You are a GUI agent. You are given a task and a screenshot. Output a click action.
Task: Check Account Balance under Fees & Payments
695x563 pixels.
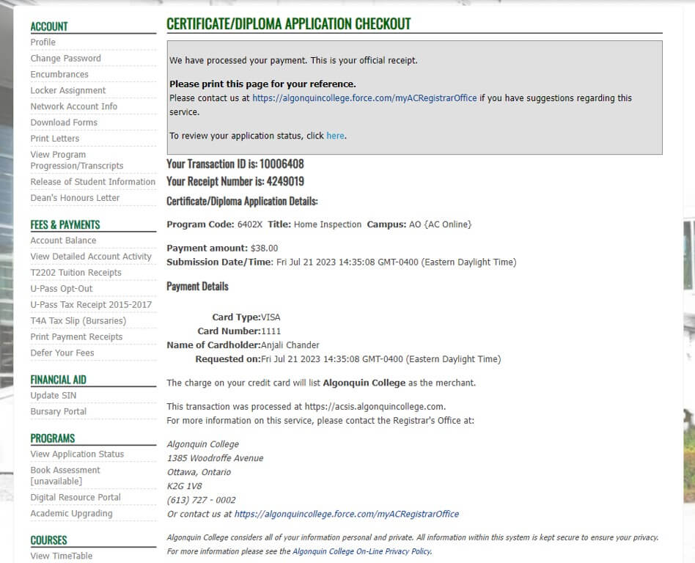[63, 240]
